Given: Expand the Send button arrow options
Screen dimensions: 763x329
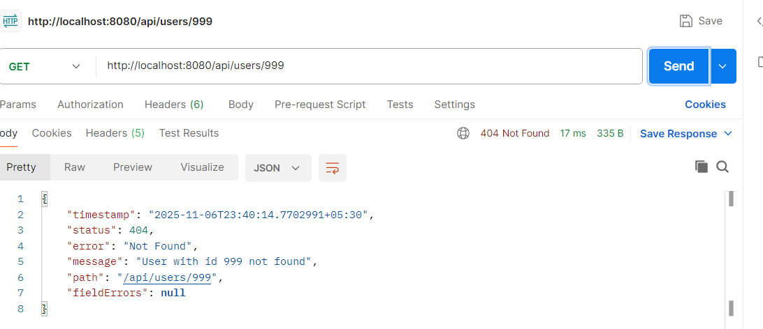Looking at the screenshot, I should point(723,66).
